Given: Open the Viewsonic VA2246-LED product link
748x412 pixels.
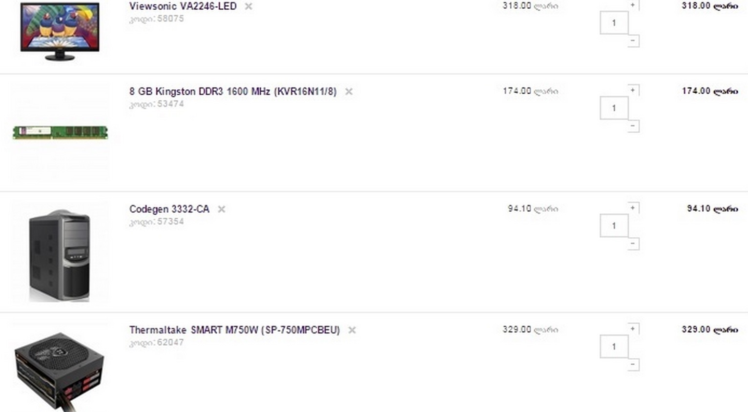Looking at the screenshot, I should (x=183, y=6).
